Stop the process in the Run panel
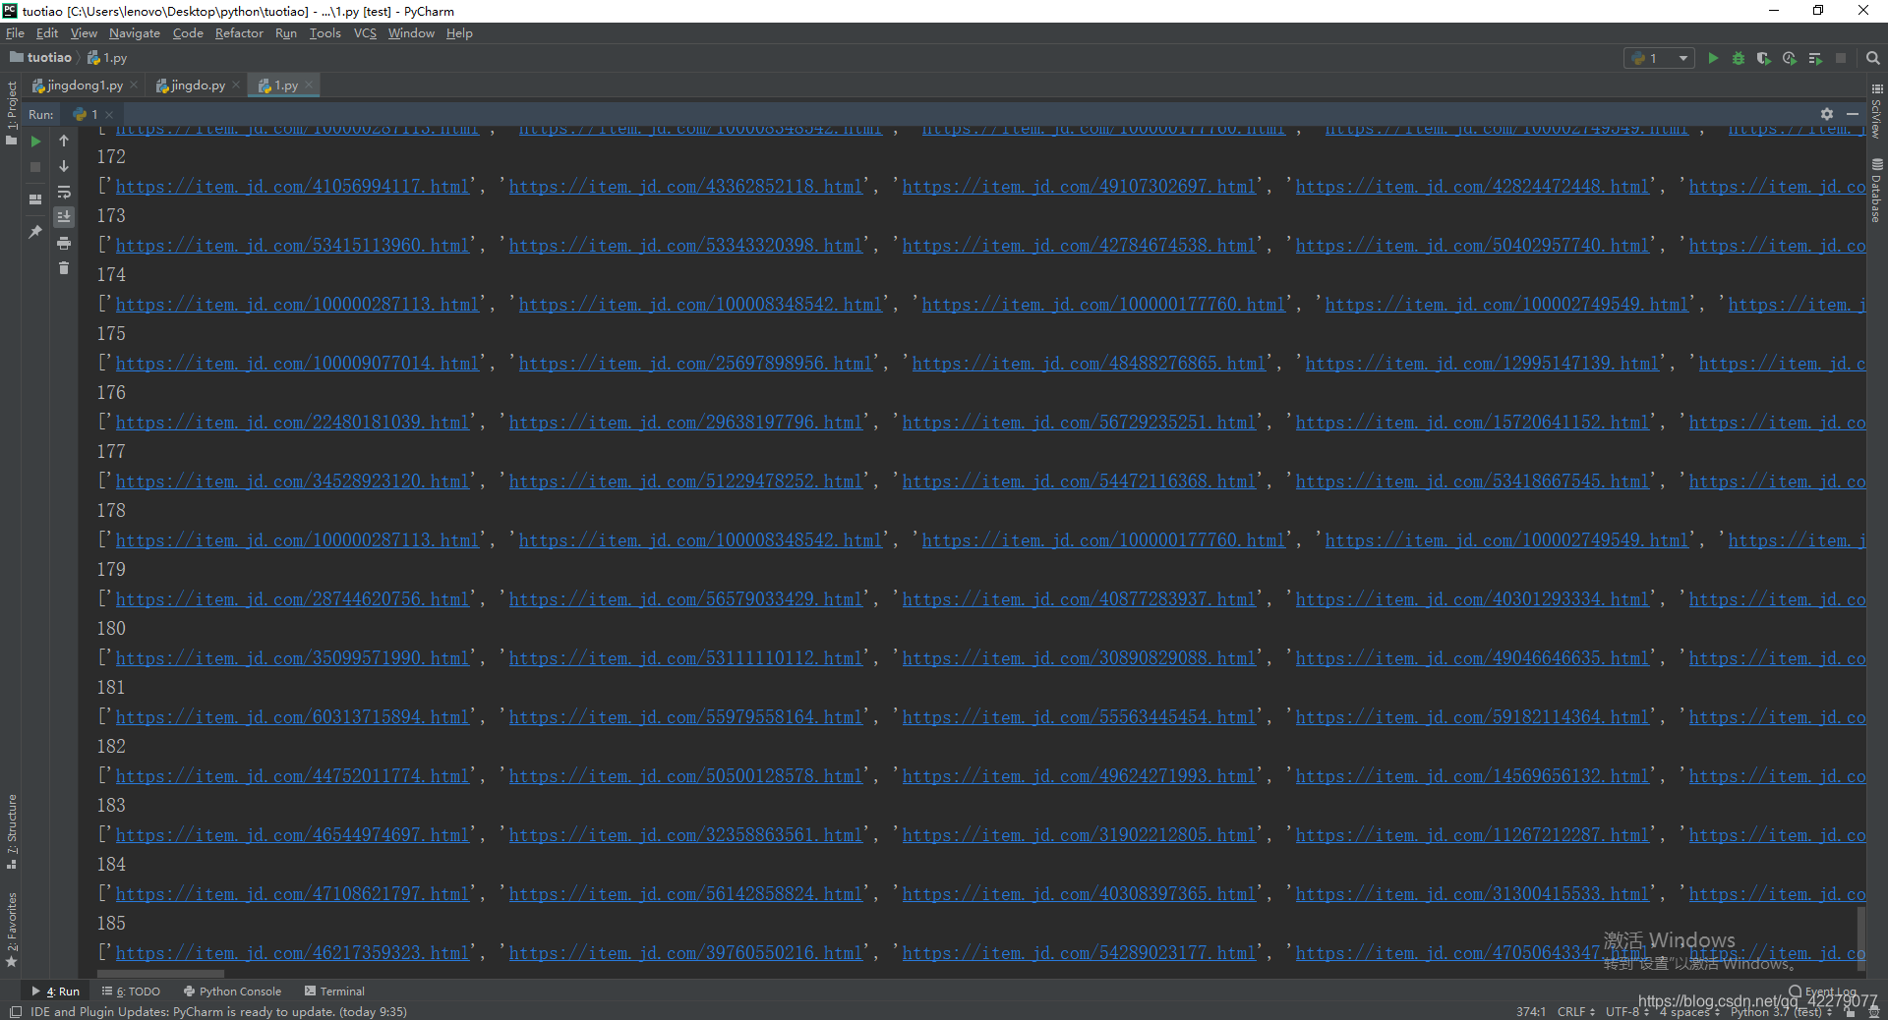The image size is (1888, 1020). (35, 167)
